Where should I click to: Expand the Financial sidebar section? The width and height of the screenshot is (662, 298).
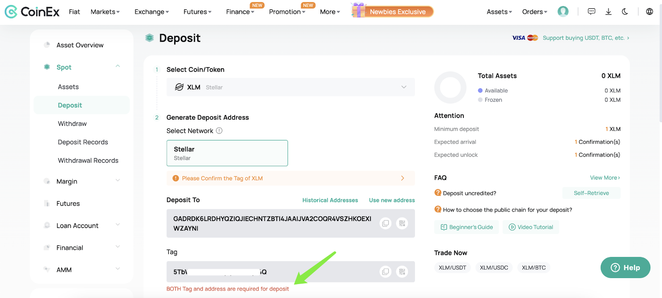(118, 247)
